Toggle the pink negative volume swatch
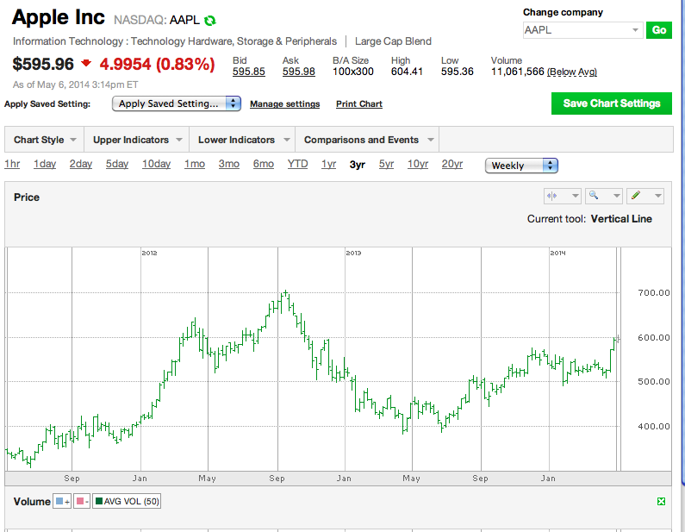Screen dimensions: 685x532 [x=79, y=502]
